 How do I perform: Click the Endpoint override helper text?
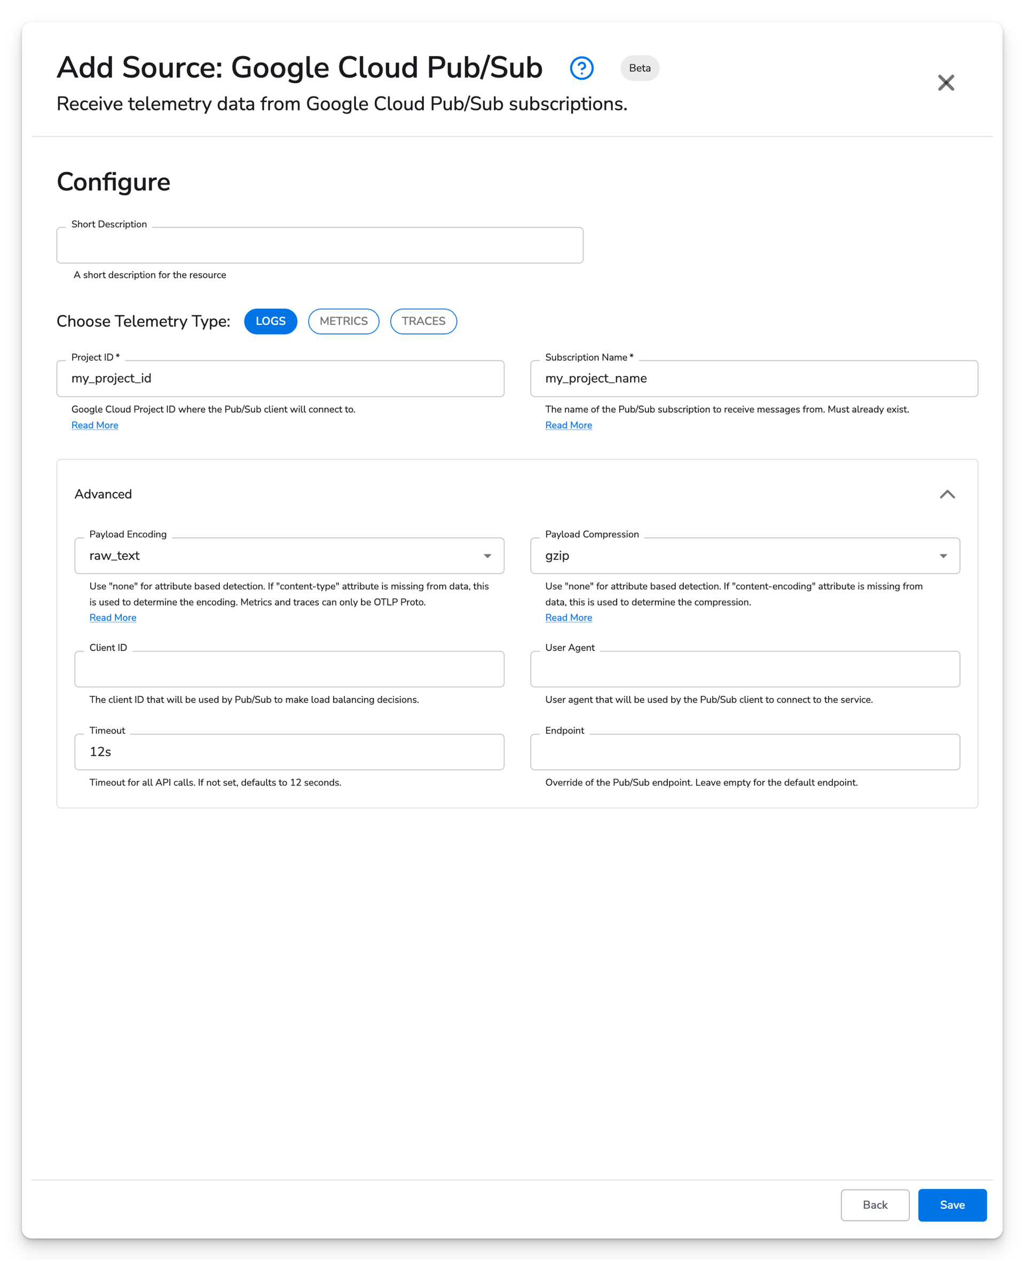(701, 782)
